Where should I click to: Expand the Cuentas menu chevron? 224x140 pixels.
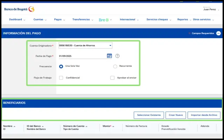(46, 20)
